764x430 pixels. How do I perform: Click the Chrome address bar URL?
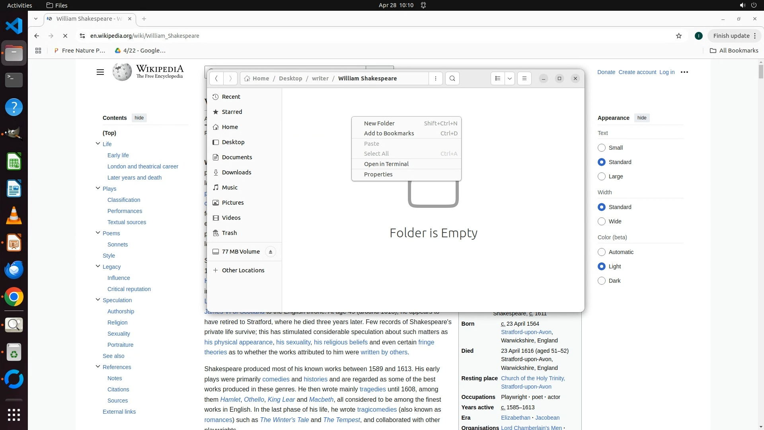coord(144,36)
